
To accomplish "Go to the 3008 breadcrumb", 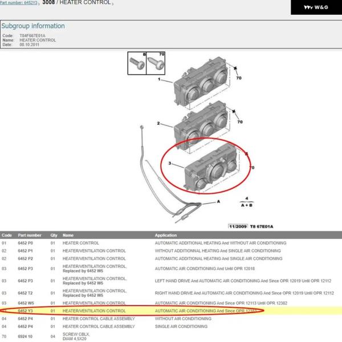I will coord(48,3).
